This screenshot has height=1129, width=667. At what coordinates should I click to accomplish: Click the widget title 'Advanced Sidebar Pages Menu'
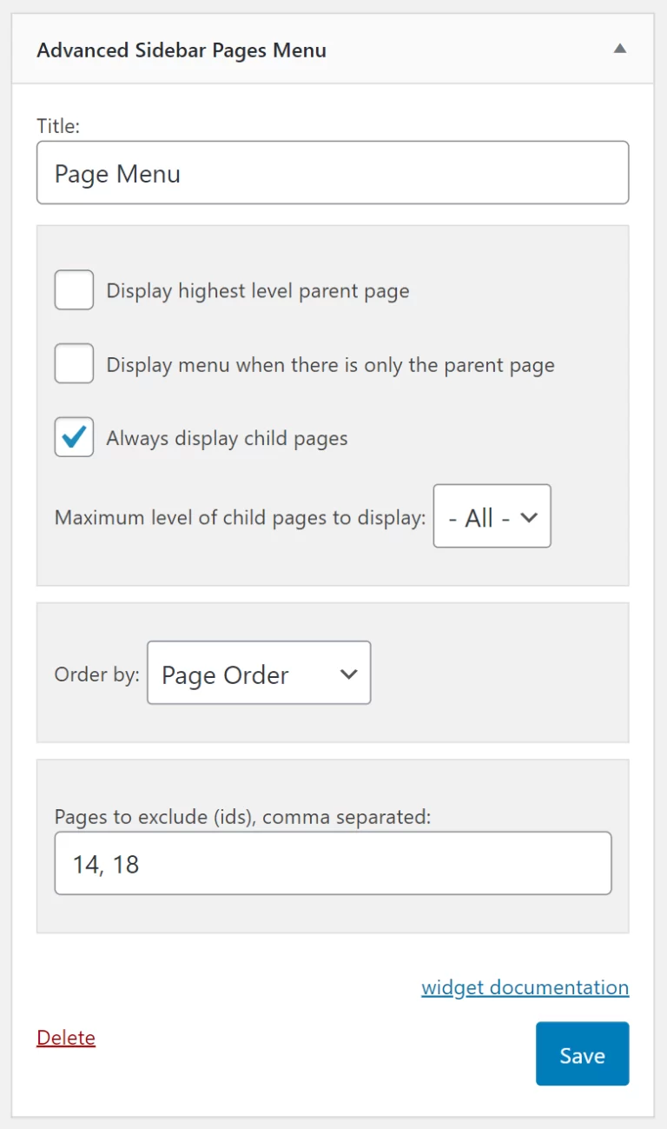point(181,50)
